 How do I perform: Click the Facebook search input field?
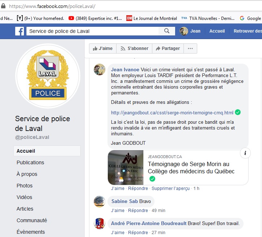pyautogui.click(x=94, y=31)
